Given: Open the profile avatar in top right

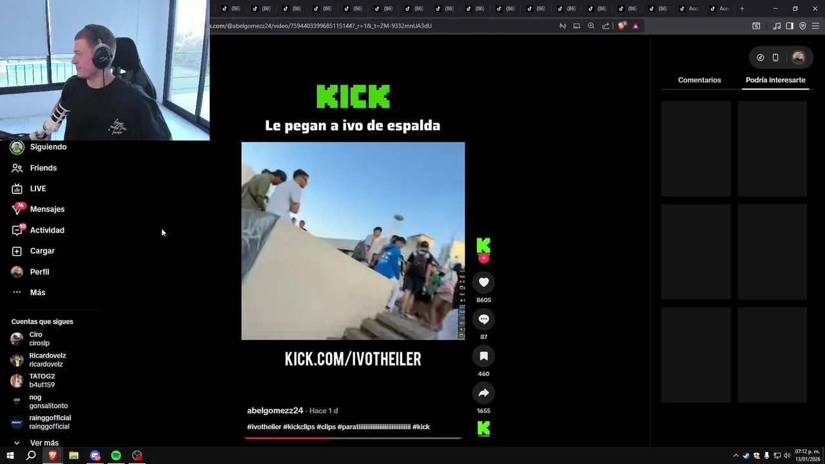Looking at the screenshot, I should pyautogui.click(x=798, y=57).
